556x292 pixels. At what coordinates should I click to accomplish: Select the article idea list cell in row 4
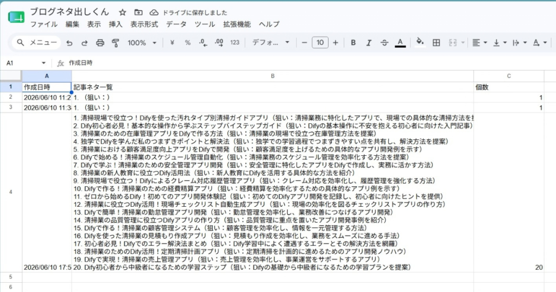click(x=273, y=193)
